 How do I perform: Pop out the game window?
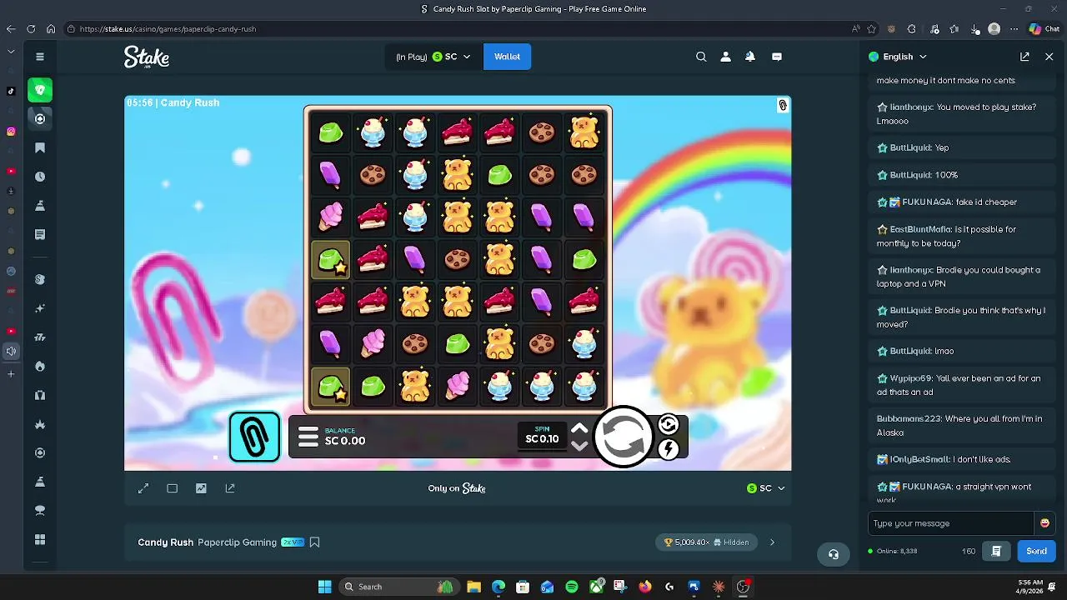point(230,488)
